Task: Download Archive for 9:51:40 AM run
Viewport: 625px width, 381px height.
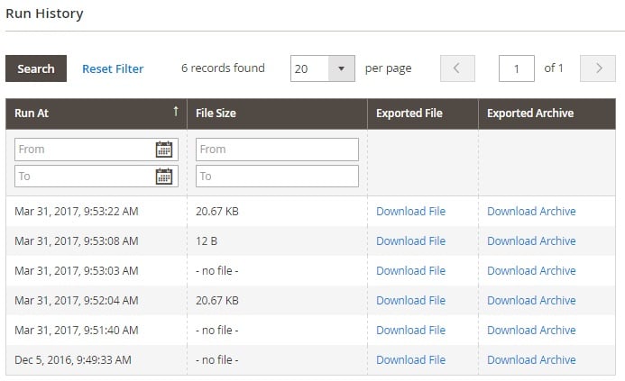Action: [531, 330]
